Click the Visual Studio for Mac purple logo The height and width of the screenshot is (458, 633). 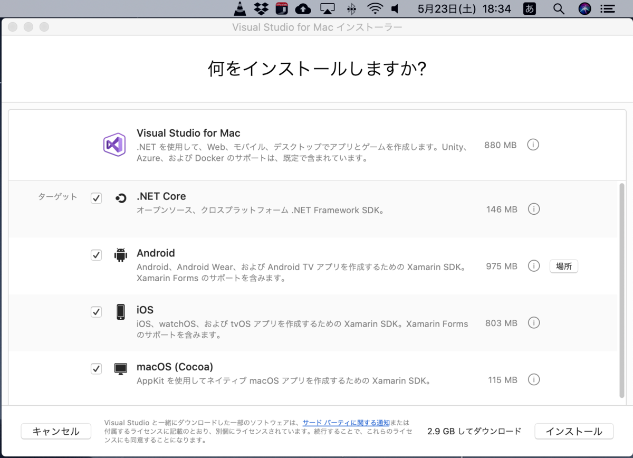(x=114, y=145)
